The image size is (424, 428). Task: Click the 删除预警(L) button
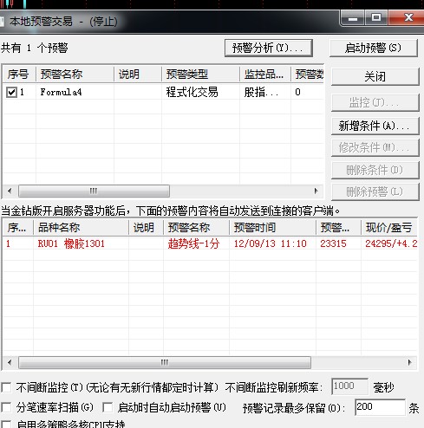[375, 191]
